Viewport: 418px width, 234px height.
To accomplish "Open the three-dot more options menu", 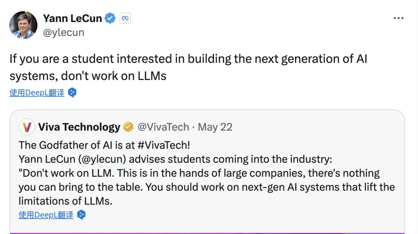I will (x=399, y=18).
